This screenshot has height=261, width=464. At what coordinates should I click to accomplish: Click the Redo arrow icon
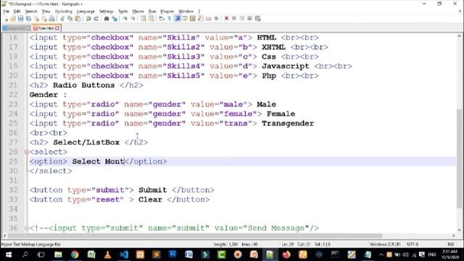point(96,19)
